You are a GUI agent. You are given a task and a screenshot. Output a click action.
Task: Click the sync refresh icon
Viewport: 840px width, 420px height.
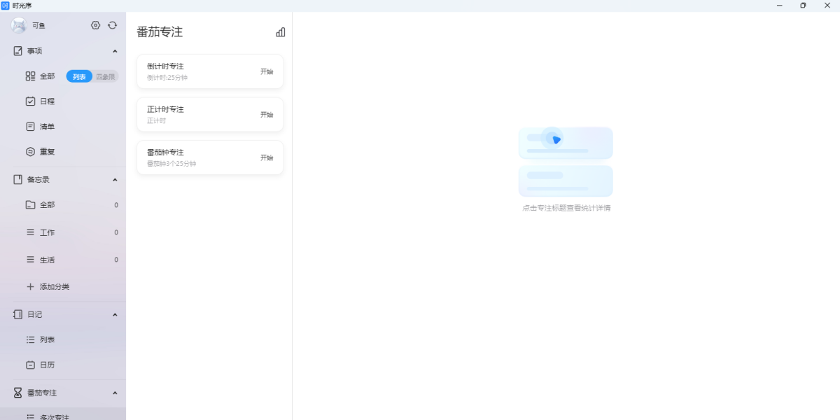pos(112,25)
